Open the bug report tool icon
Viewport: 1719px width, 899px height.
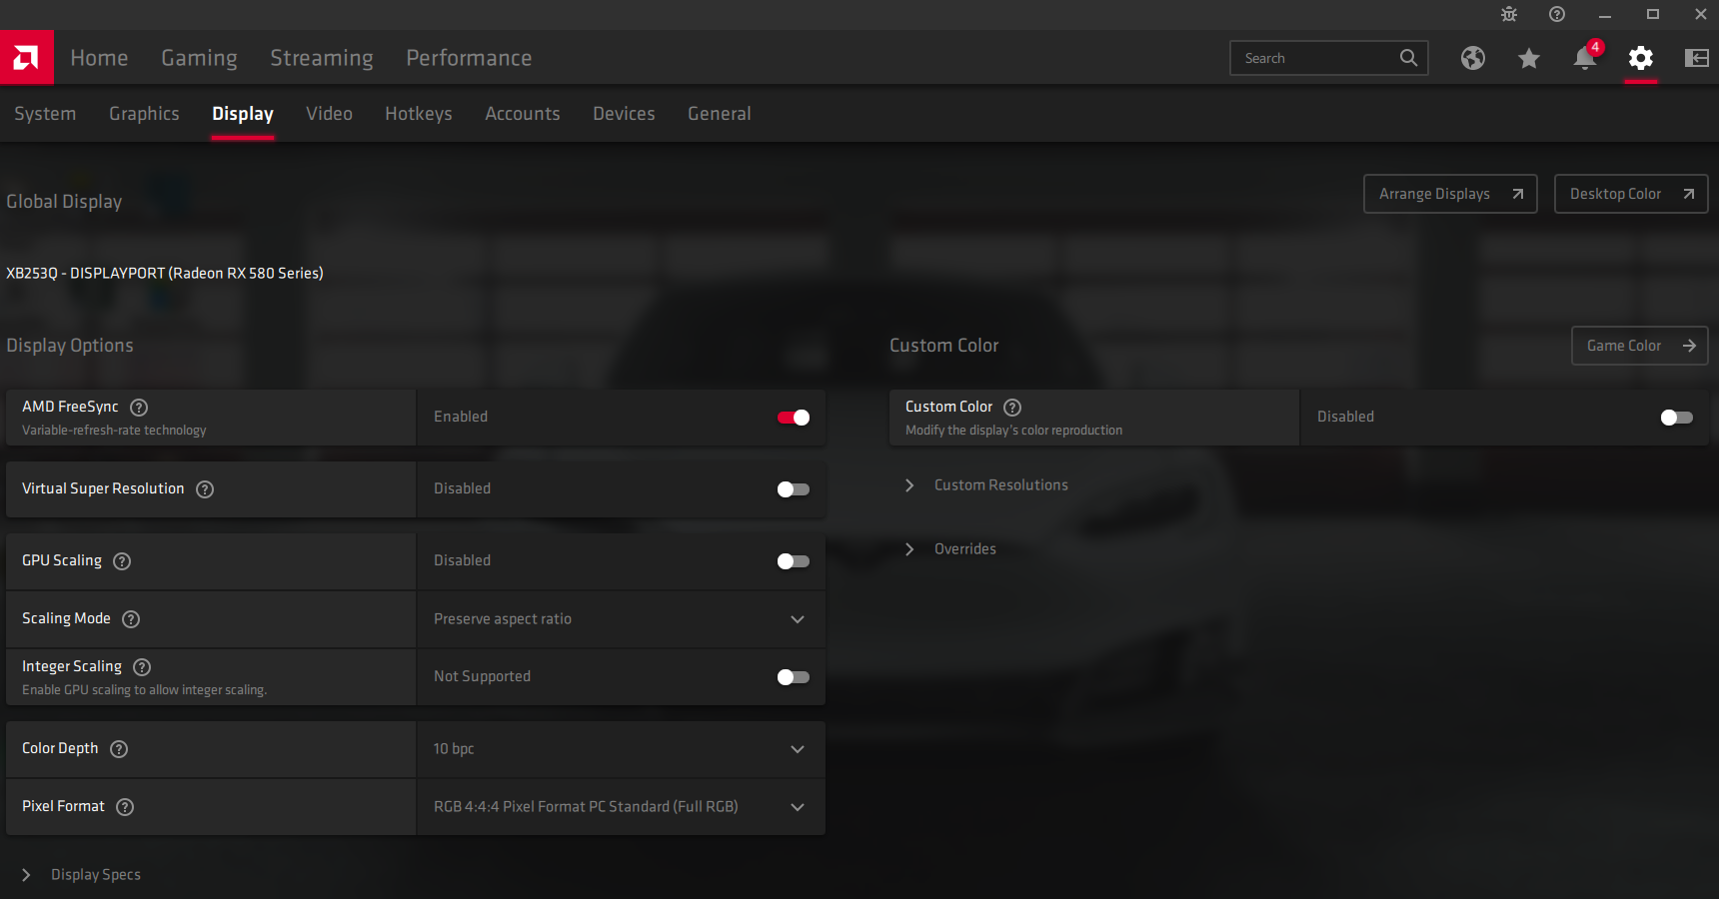point(1509,14)
